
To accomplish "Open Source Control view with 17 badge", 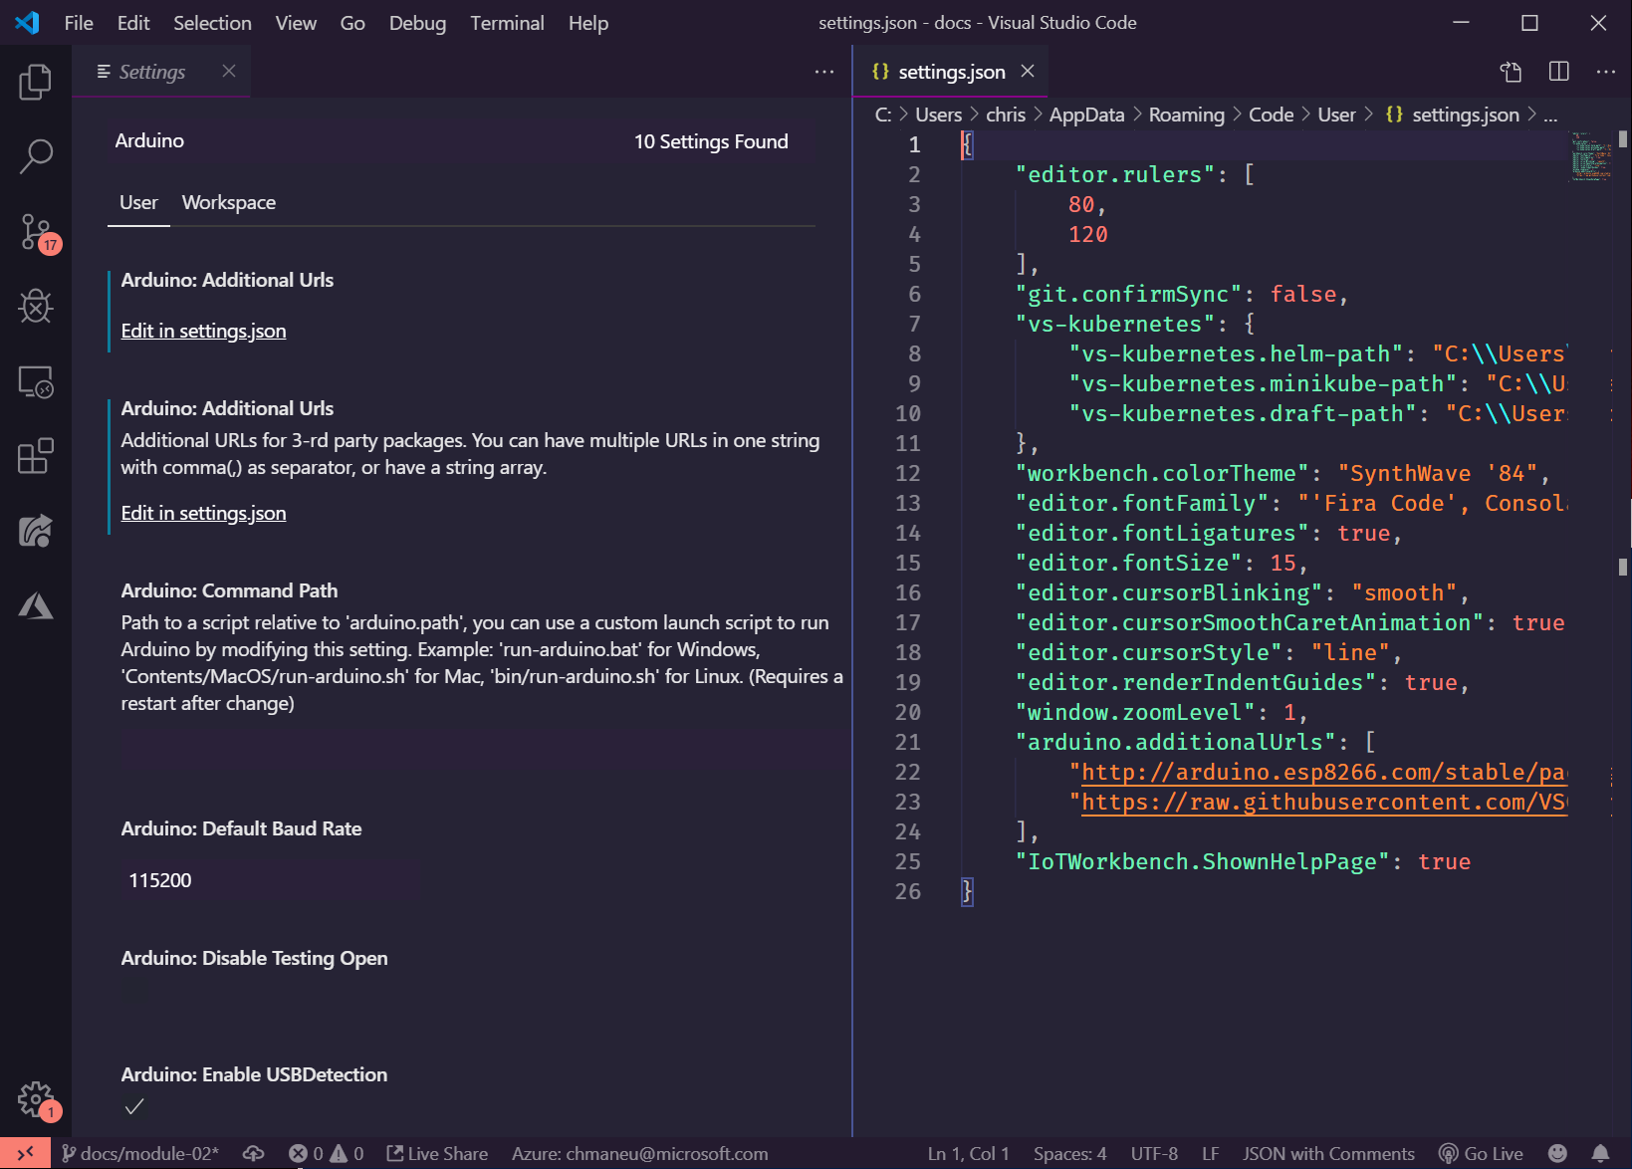I will pos(38,233).
